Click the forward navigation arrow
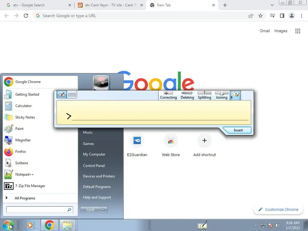 pos(16,16)
